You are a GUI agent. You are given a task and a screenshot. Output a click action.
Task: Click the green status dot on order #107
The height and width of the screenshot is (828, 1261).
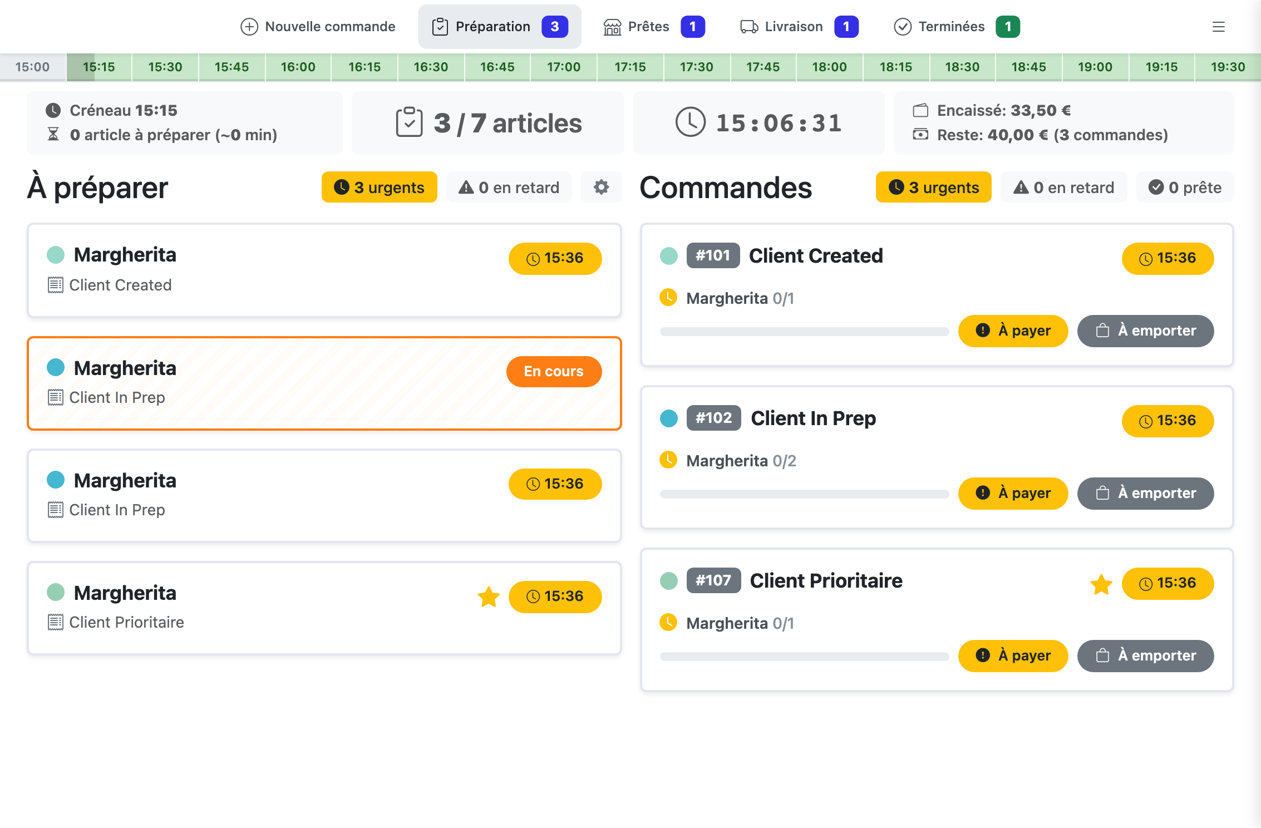tap(668, 581)
